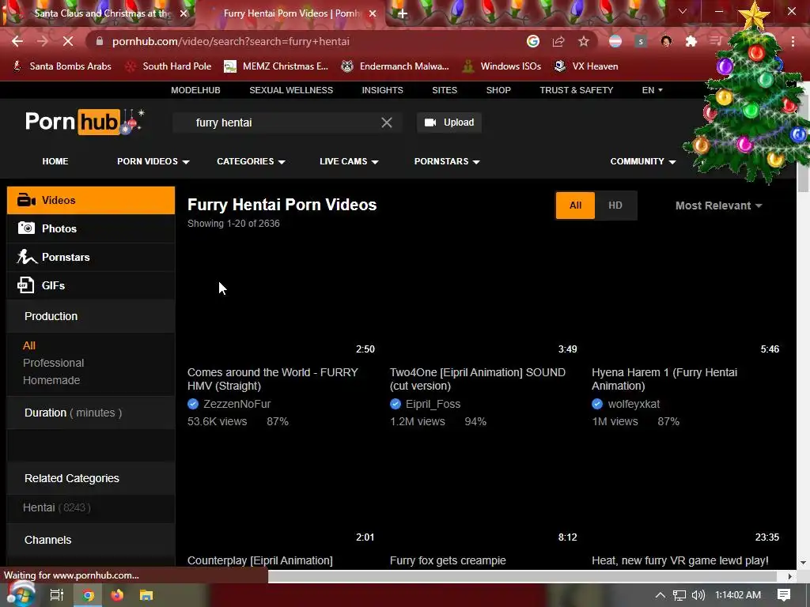Click the Google icon in the address bar
The height and width of the screenshot is (607, 810).
point(533,41)
